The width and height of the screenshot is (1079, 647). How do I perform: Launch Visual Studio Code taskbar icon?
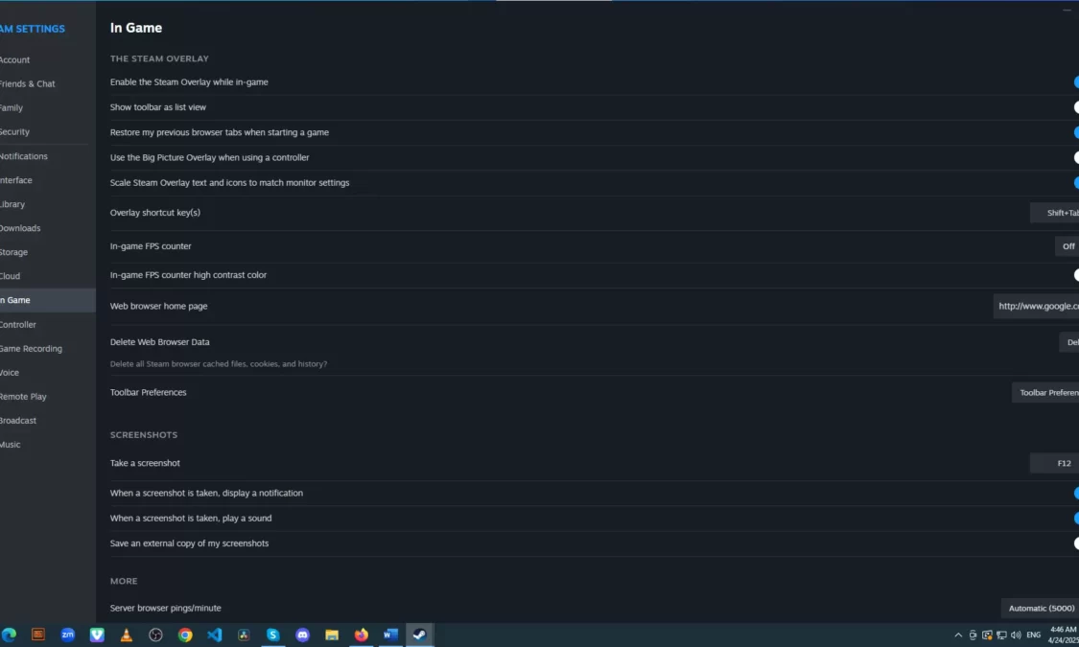coord(215,635)
